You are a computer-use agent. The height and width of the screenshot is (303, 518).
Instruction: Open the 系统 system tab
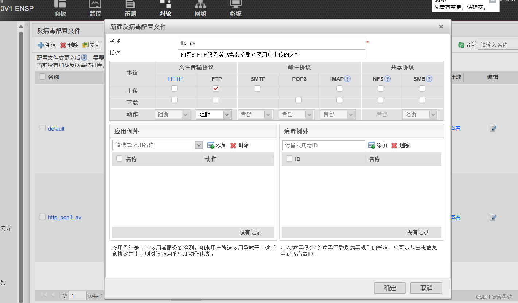[235, 8]
